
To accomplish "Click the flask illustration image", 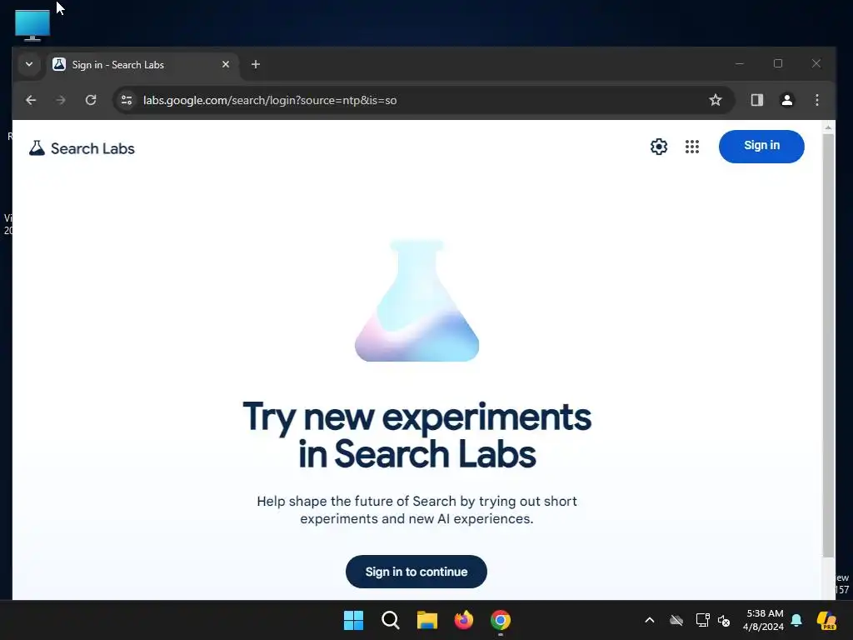I will click(x=417, y=300).
